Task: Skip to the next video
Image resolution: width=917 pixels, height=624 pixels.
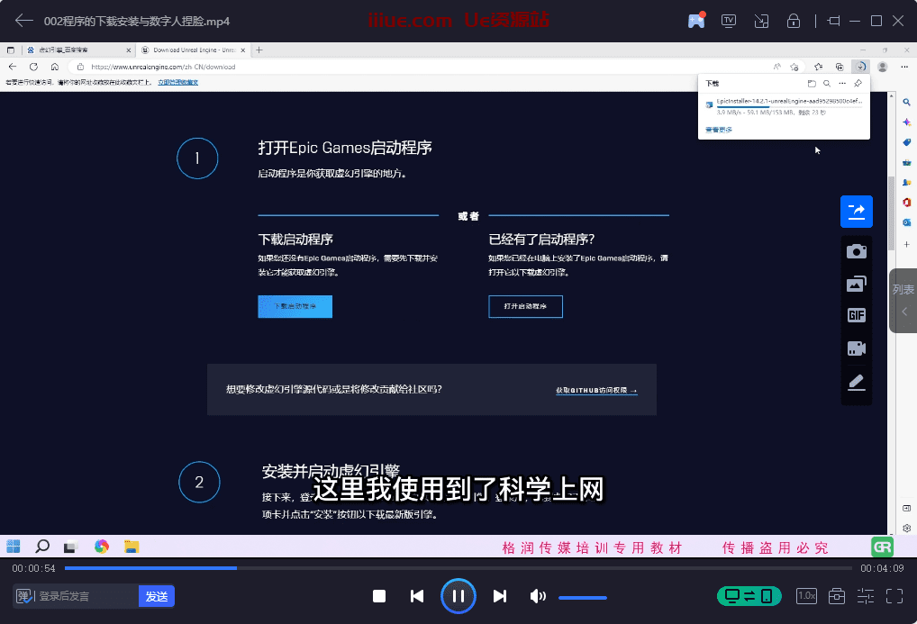Action: click(500, 596)
